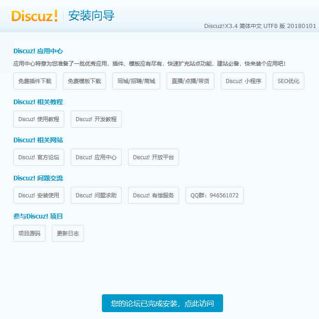Open Discuz! 问题求助 button
Viewport: 319px width, 319px height.
pos(96,196)
